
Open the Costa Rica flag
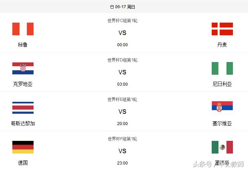pyautogui.click(x=23, y=108)
